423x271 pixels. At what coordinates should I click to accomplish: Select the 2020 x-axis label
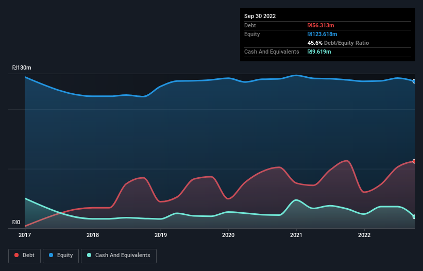tap(228, 235)
